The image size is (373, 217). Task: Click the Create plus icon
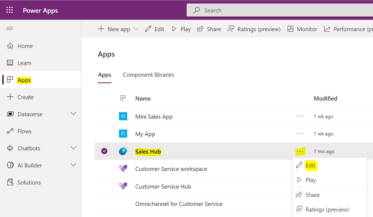point(10,97)
